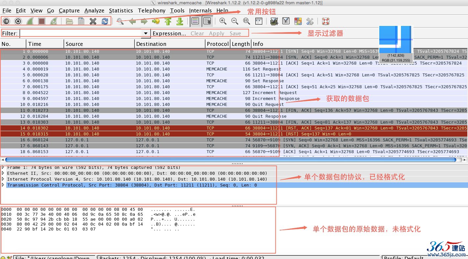Sort by the Destination column header
Image resolution: width=468 pixels, height=259 pixels.
[170, 44]
